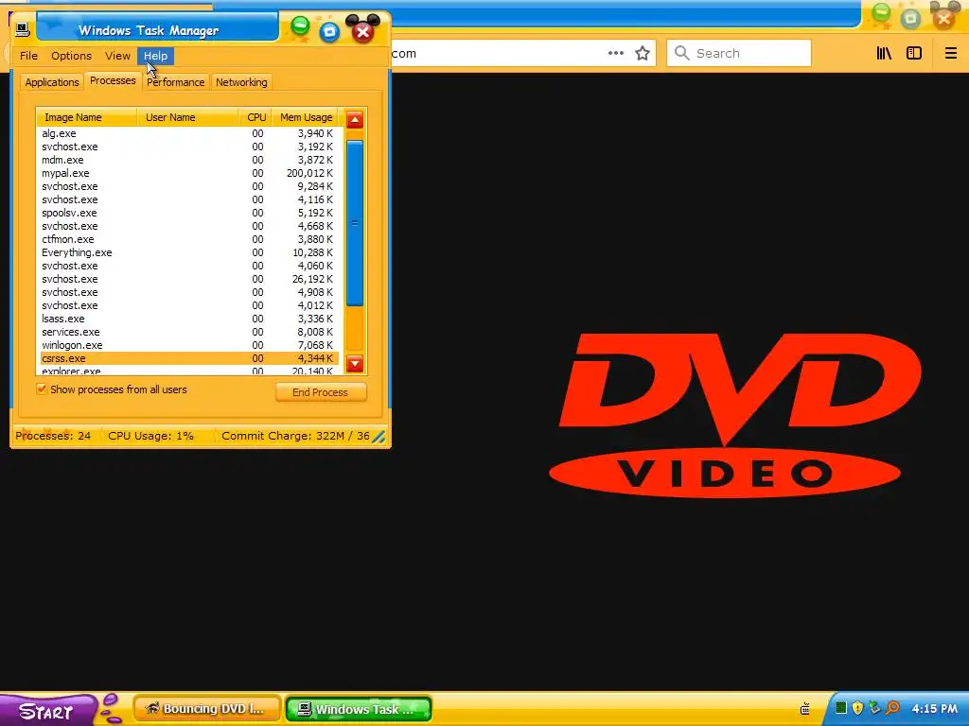Open the View menu in Task Manager
Image resolution: width=969 pixels, height=726 pixels.
[x=117, y=56]
